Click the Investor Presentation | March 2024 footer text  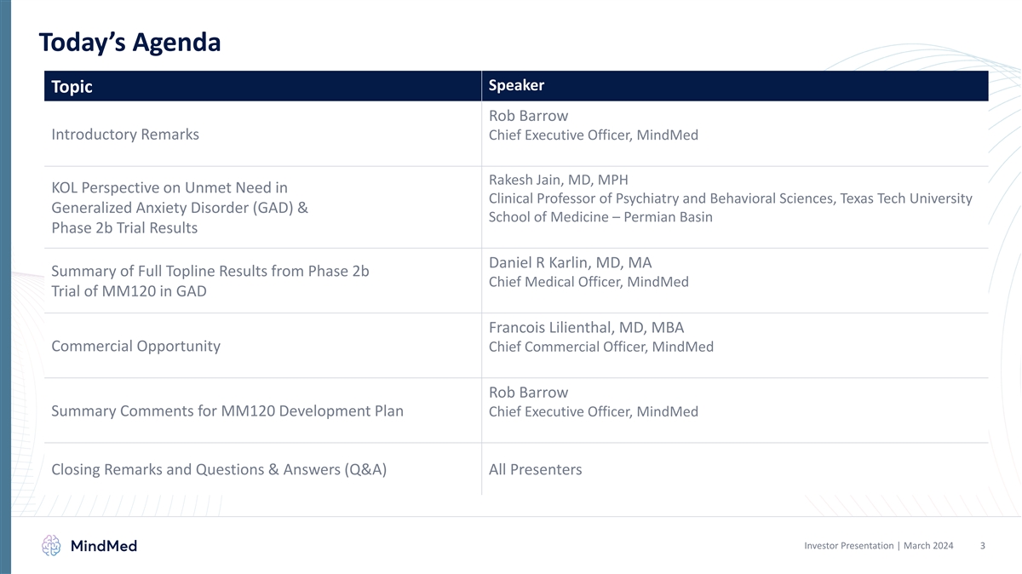[878, 546]
